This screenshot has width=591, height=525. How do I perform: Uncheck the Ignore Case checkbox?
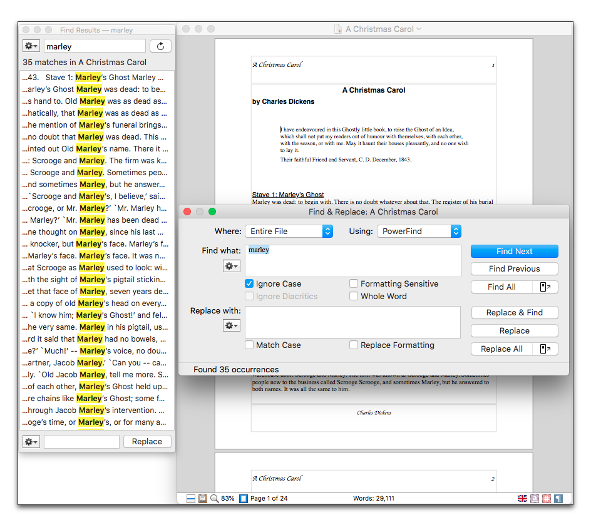(x=249, y=283)
